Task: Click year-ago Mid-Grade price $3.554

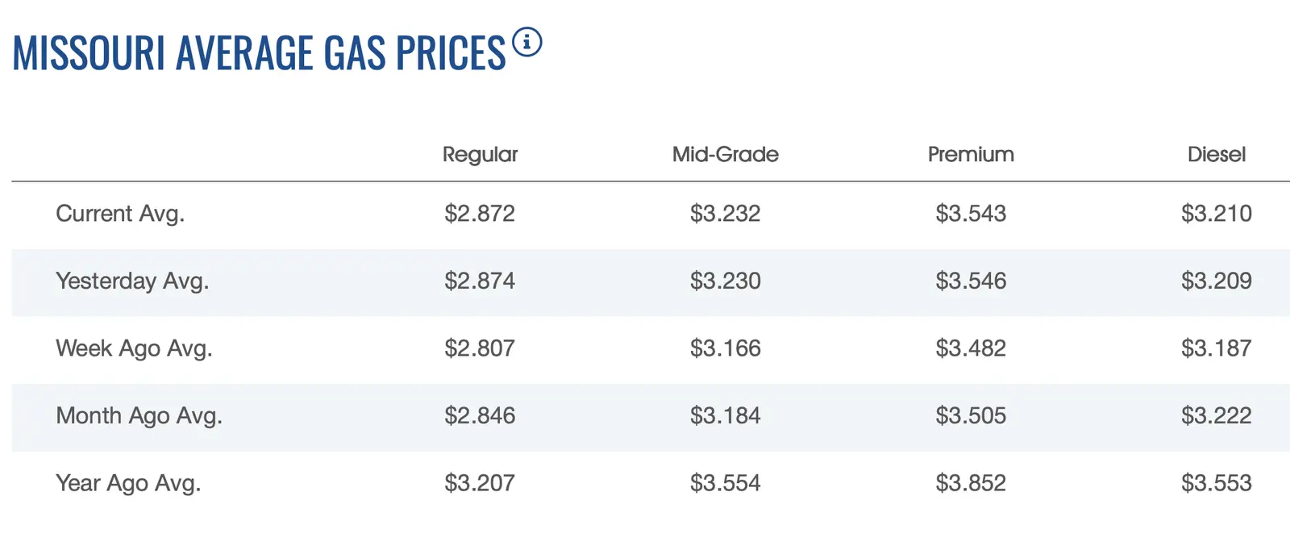Action: click(725, 483)
